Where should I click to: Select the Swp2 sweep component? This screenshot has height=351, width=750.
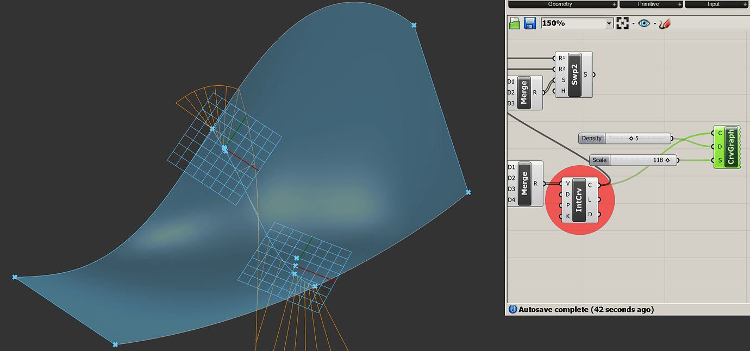(x=574, y=75)
